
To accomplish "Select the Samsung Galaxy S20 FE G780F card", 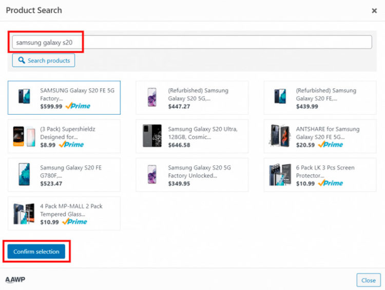I will (64, 175).
